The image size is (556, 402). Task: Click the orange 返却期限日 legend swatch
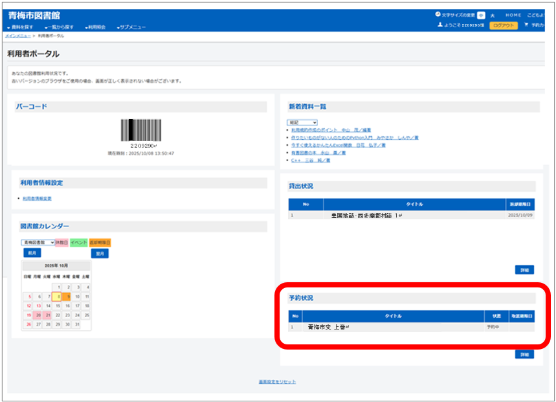click(100, 242)
